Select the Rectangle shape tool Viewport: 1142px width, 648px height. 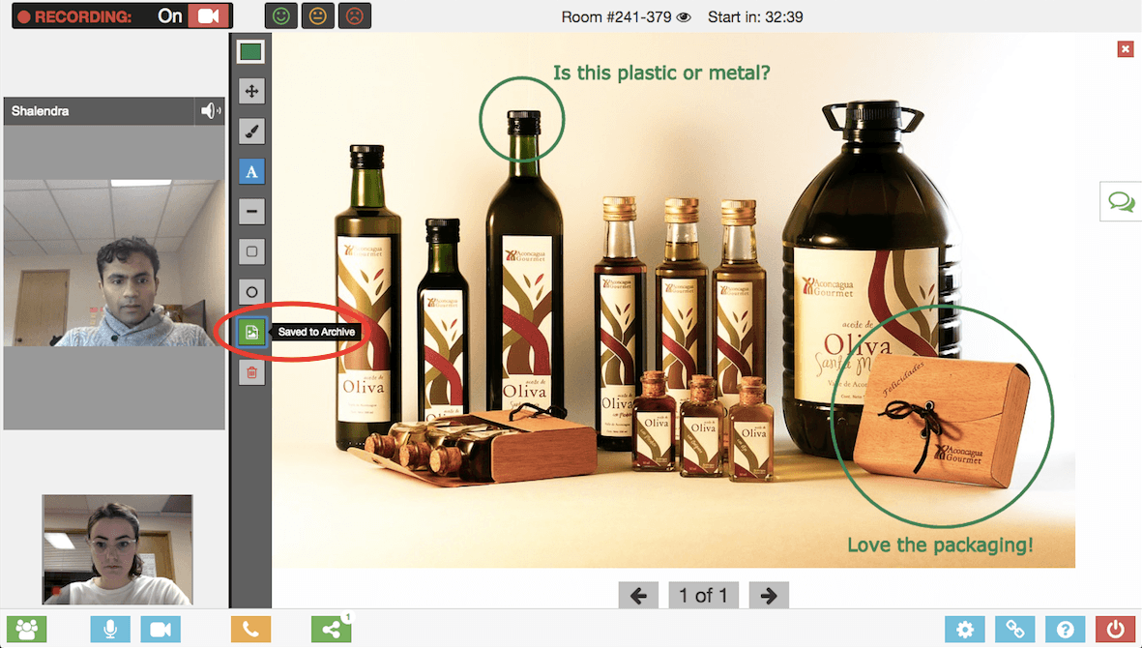[x=250, y=250]
